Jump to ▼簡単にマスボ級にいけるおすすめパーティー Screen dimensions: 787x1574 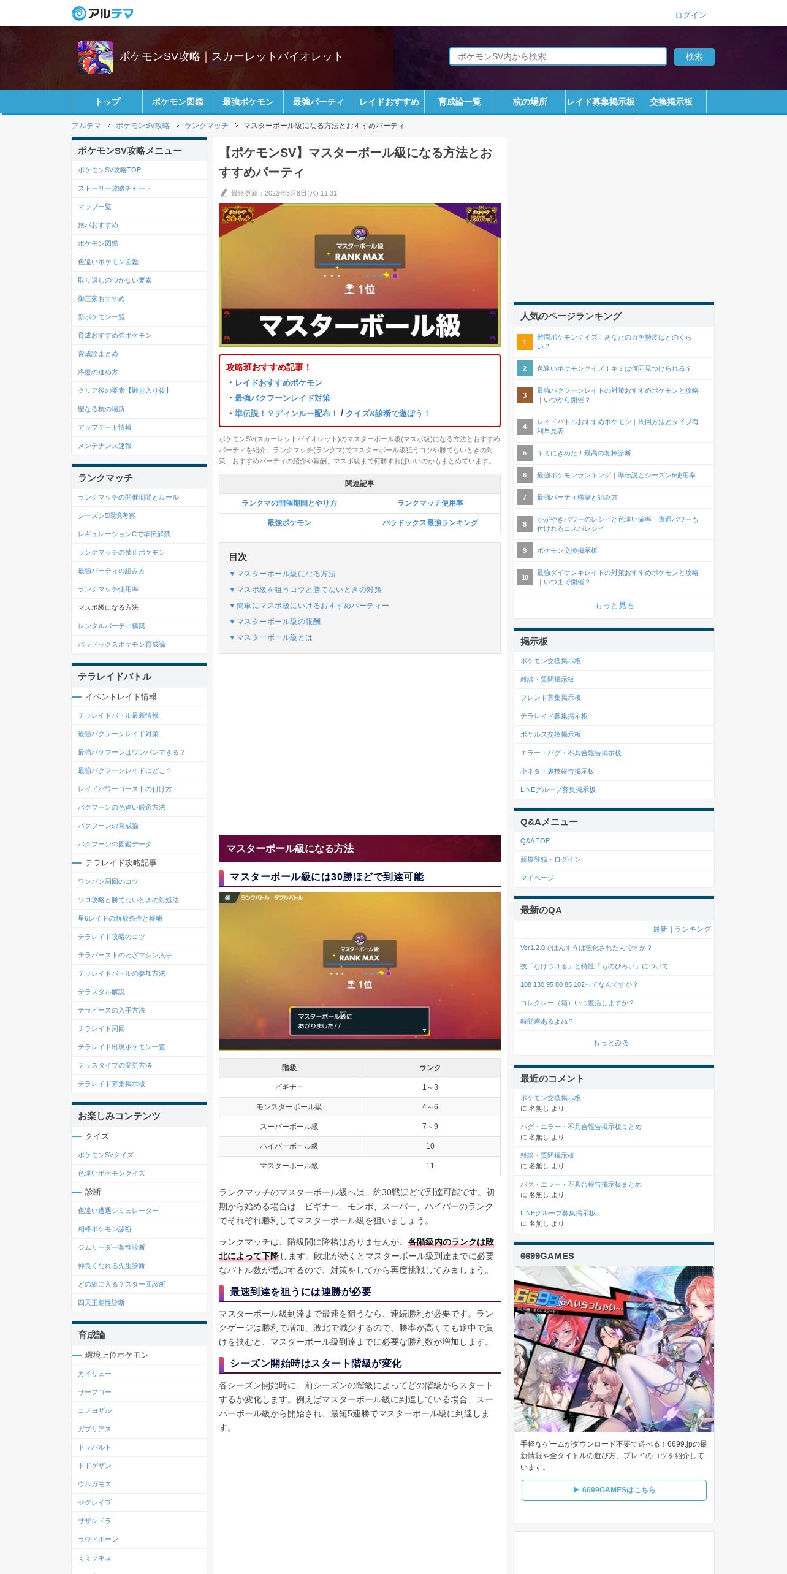pyautogui.click(x=309, y=606)
